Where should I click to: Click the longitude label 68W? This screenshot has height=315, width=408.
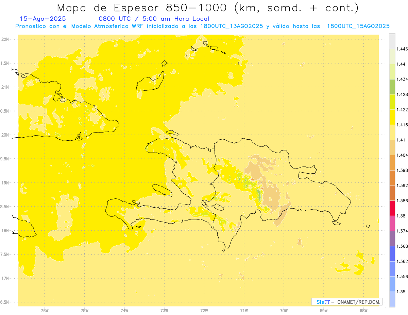click(x=363, y=311)
